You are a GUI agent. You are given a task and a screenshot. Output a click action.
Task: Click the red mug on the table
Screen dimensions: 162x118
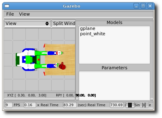(62, 66)
